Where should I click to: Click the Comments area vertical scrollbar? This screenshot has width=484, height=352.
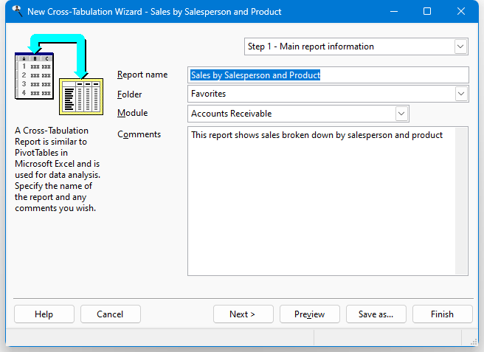pyautogui.click(x=461, y=201)
